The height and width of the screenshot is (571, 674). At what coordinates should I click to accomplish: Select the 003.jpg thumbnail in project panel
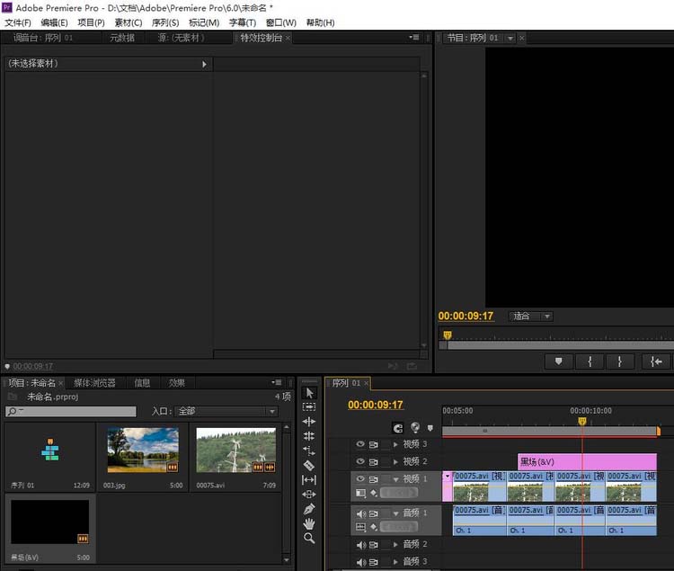click(x=142, y=450)
